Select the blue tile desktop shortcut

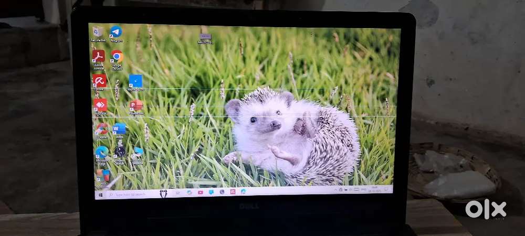point(135,81)
